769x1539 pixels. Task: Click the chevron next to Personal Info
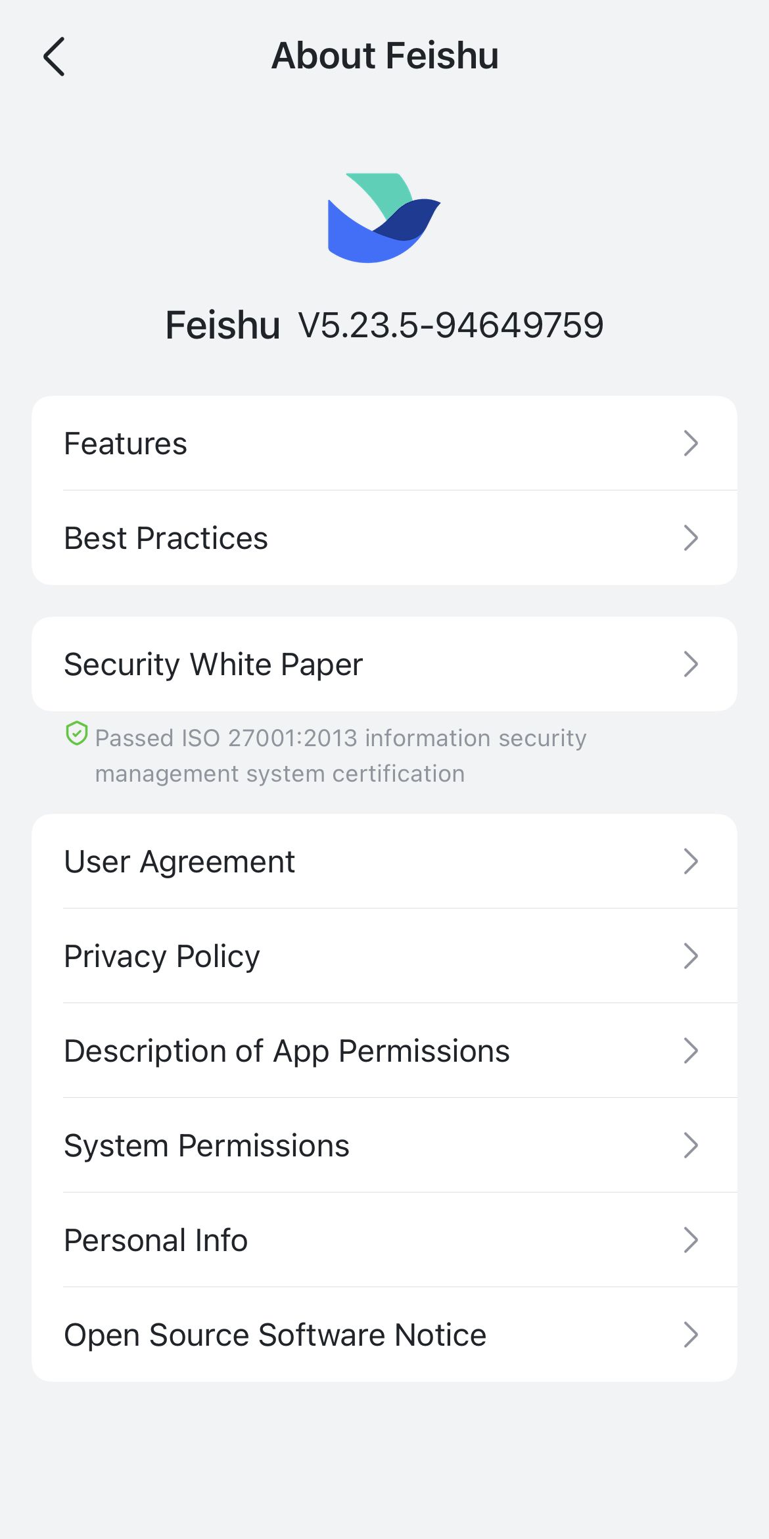tap(690, 1241)
